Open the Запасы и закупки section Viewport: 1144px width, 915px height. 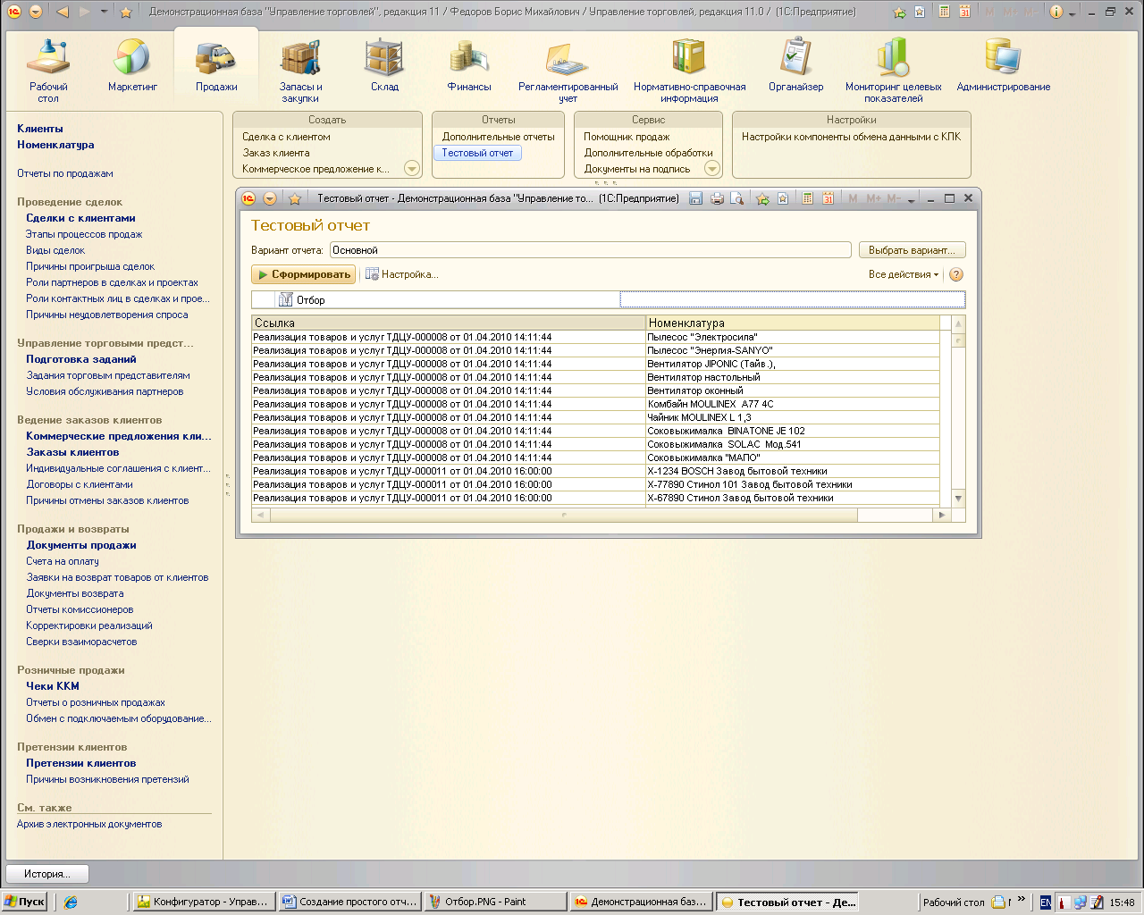coord(300,71)
